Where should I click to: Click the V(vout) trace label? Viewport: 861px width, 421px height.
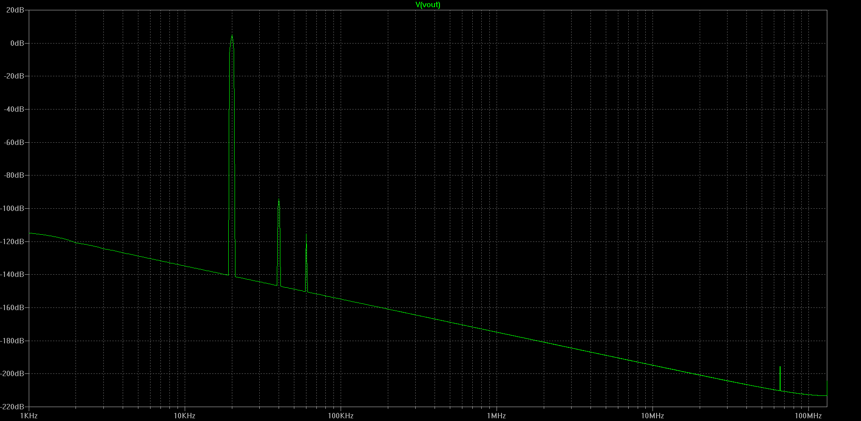(428, 5)
